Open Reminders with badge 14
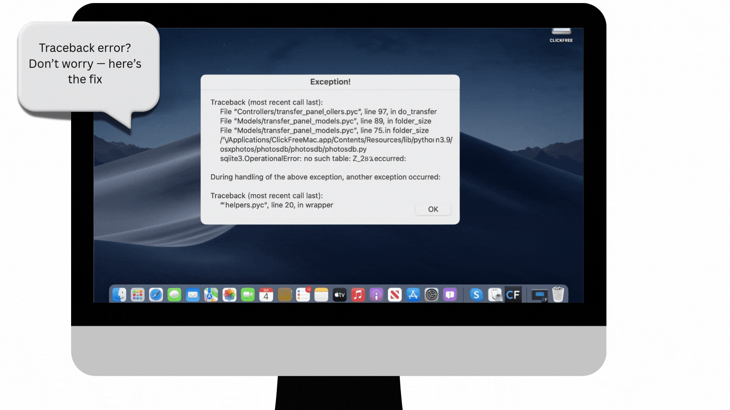This screenshot has width=730, height=410. [x=303, y=295]
